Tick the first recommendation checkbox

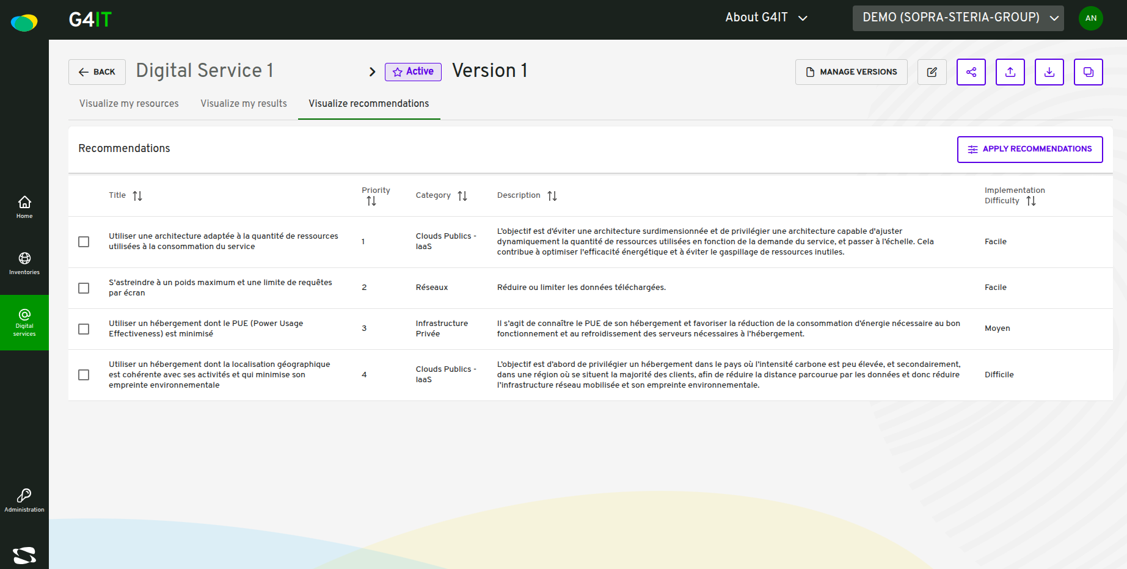(x=84, y=242)
